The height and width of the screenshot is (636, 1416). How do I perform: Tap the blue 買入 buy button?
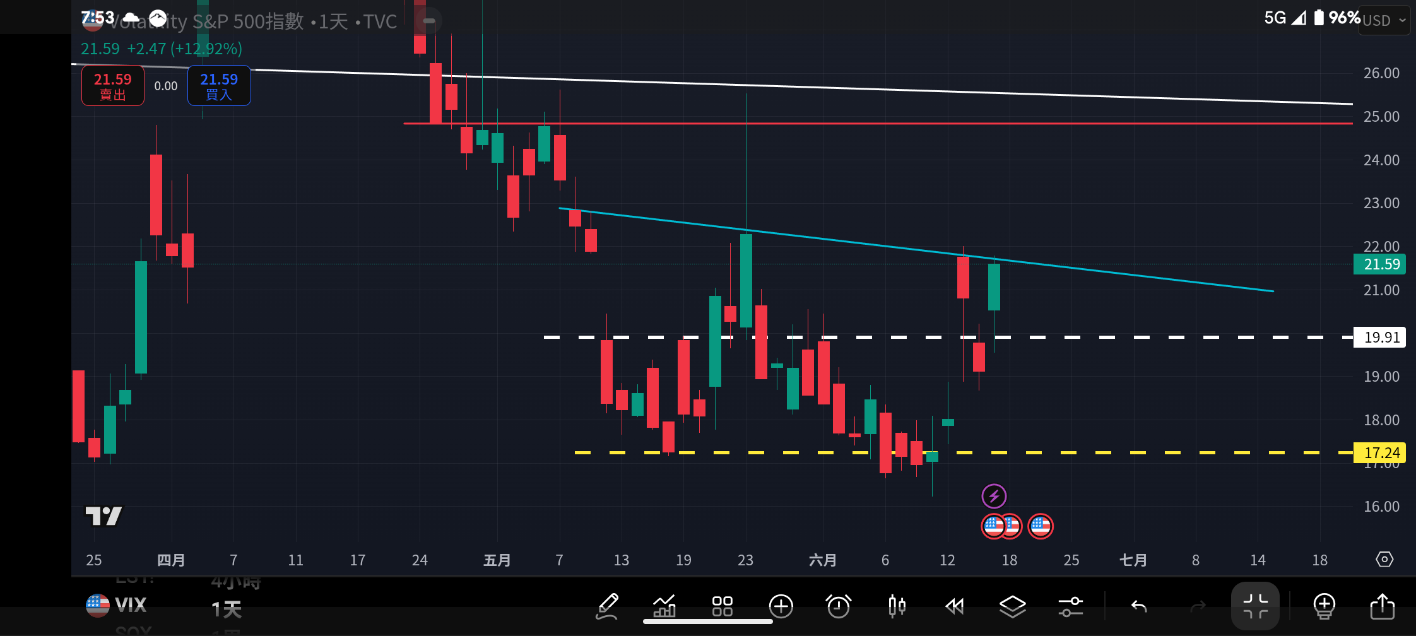click(219, 86)
